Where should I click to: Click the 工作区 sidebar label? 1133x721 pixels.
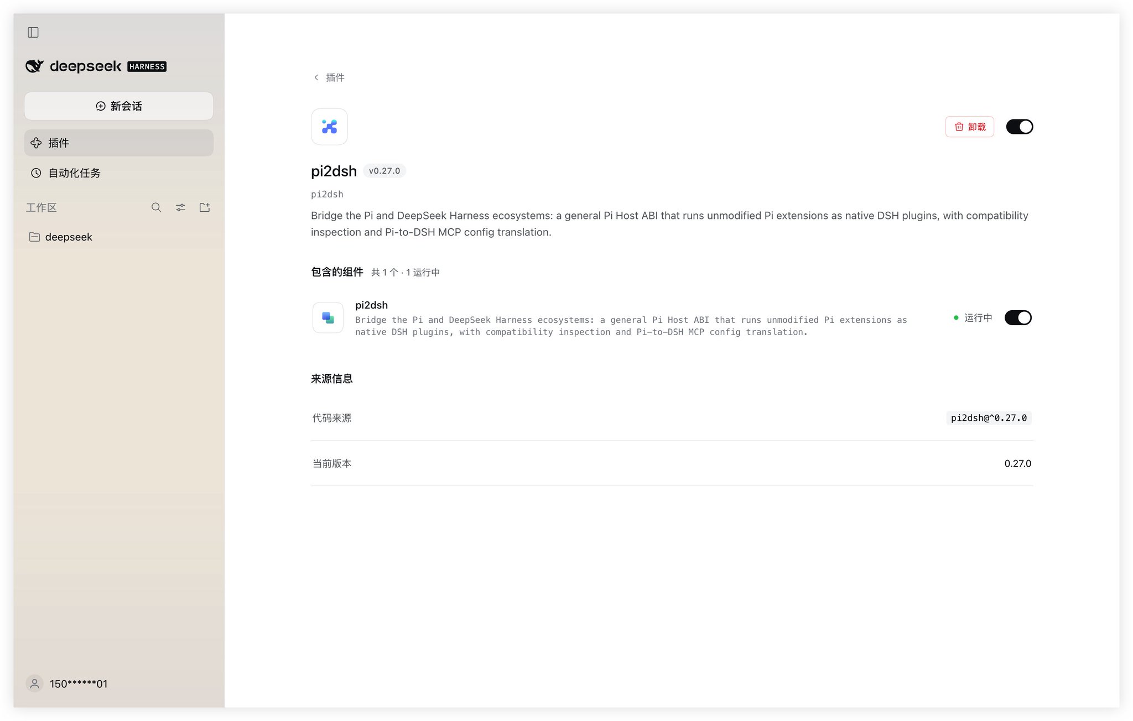coord(41,208)
